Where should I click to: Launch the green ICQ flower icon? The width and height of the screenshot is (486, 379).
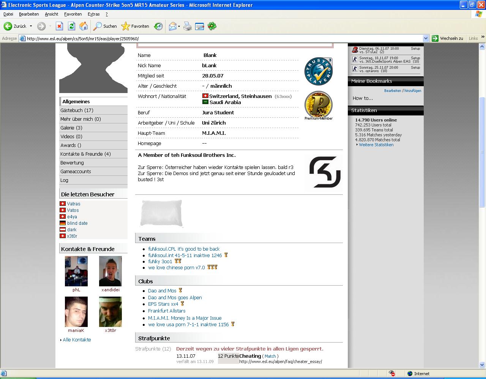pos(212,26)
